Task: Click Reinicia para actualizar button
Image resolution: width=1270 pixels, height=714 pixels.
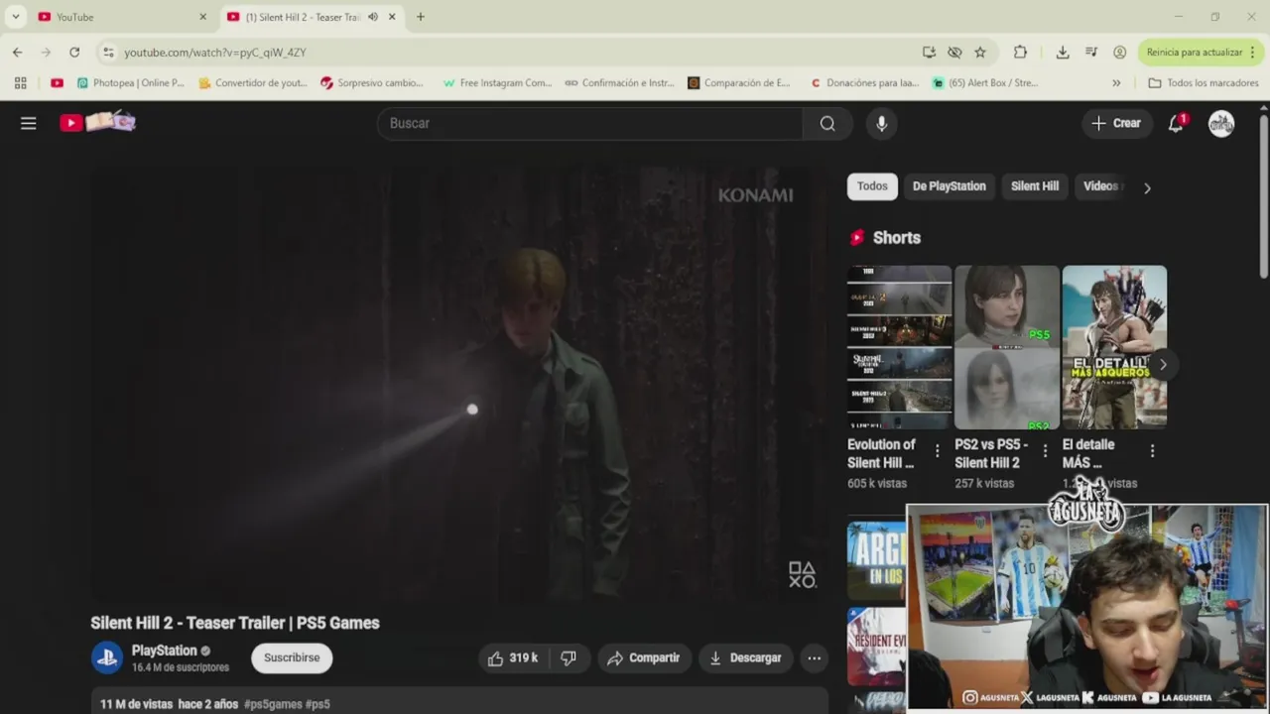Action: point(1202,52)
